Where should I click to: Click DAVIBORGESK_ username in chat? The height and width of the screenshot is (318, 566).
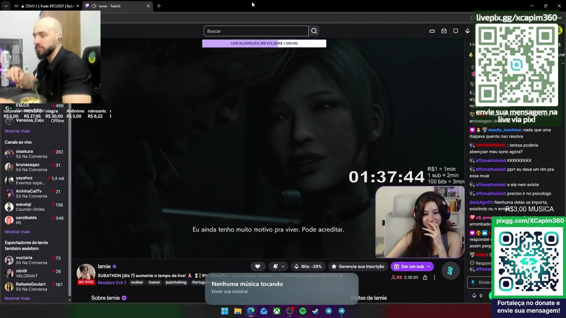coord(491,145)
